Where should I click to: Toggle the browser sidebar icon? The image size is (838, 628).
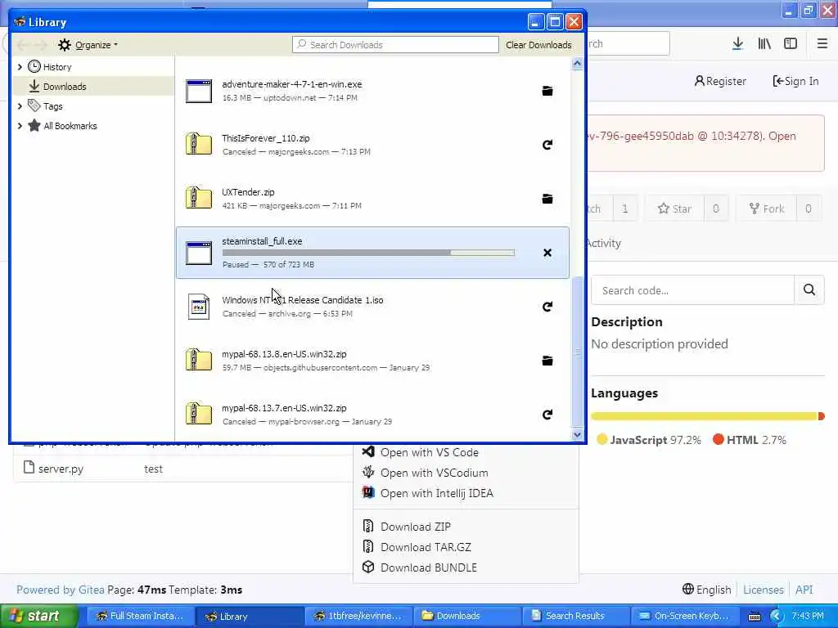(791, 44)
